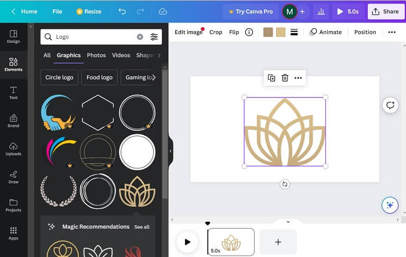Switch to the Graphics tab
Screen dimensions: 406x257
click(x=68, y=55)
